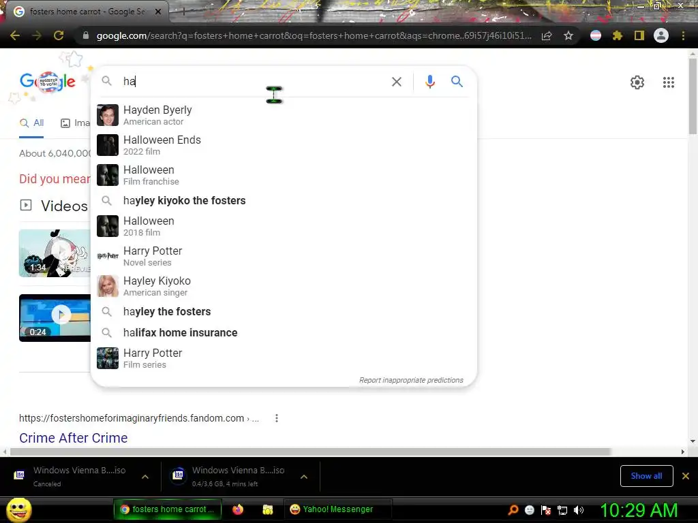The height and width of the screenshot is (523, 698).
Task: Switch to the All results tab
Action: pyautogui.click(x=31, y=123)
